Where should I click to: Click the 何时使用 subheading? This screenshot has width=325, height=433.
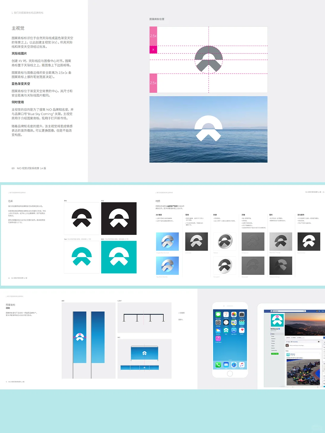click(18, 102)
